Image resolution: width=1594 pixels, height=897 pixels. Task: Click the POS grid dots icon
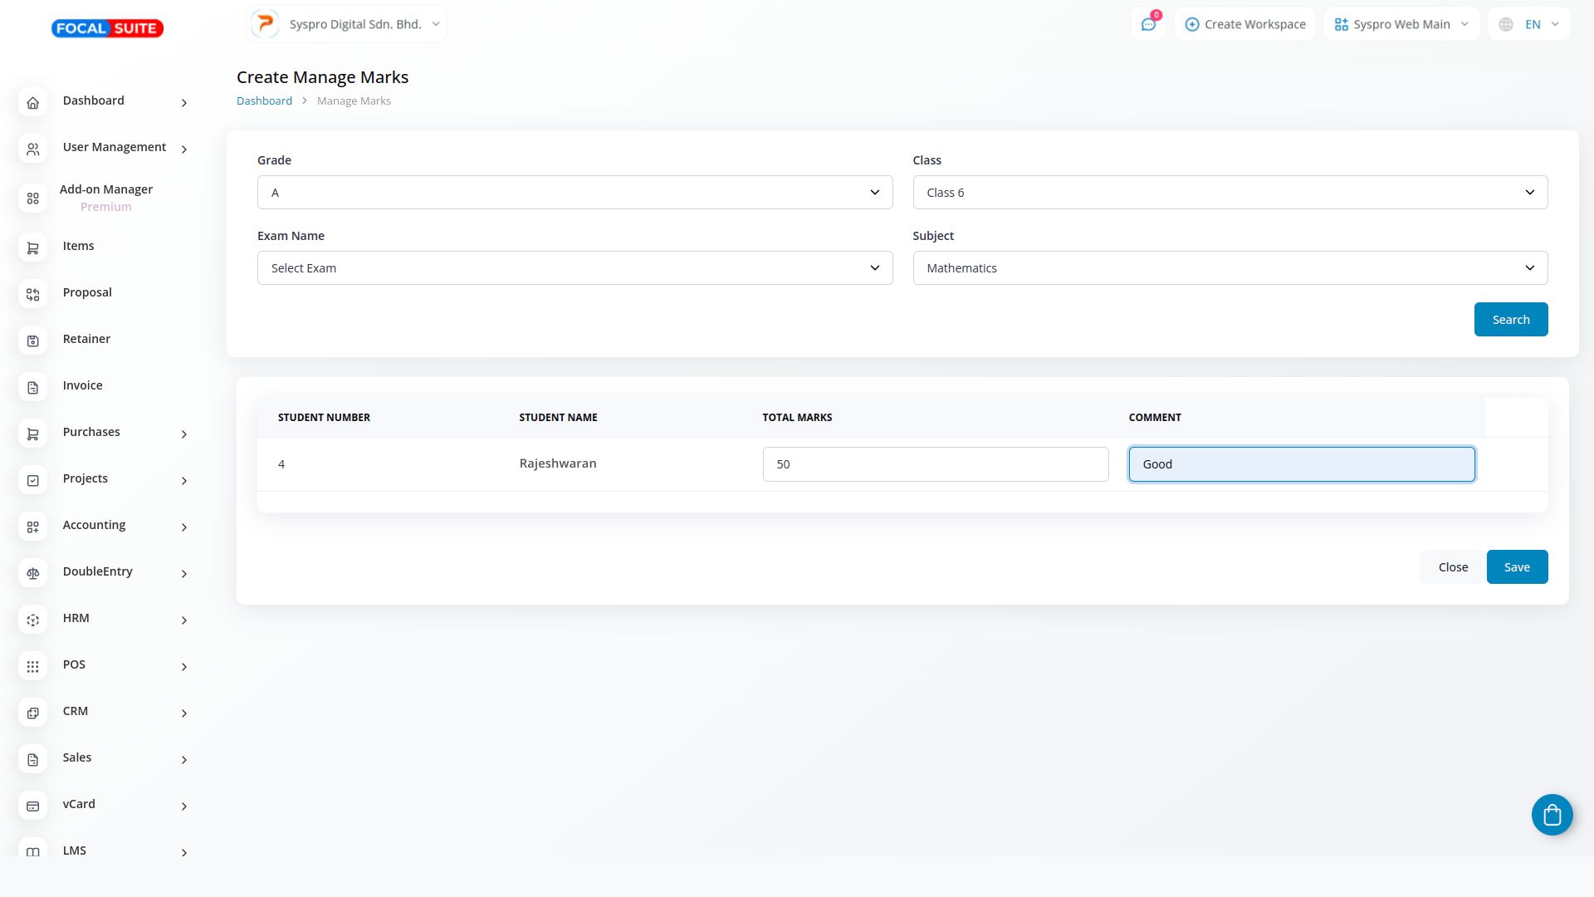33,667
